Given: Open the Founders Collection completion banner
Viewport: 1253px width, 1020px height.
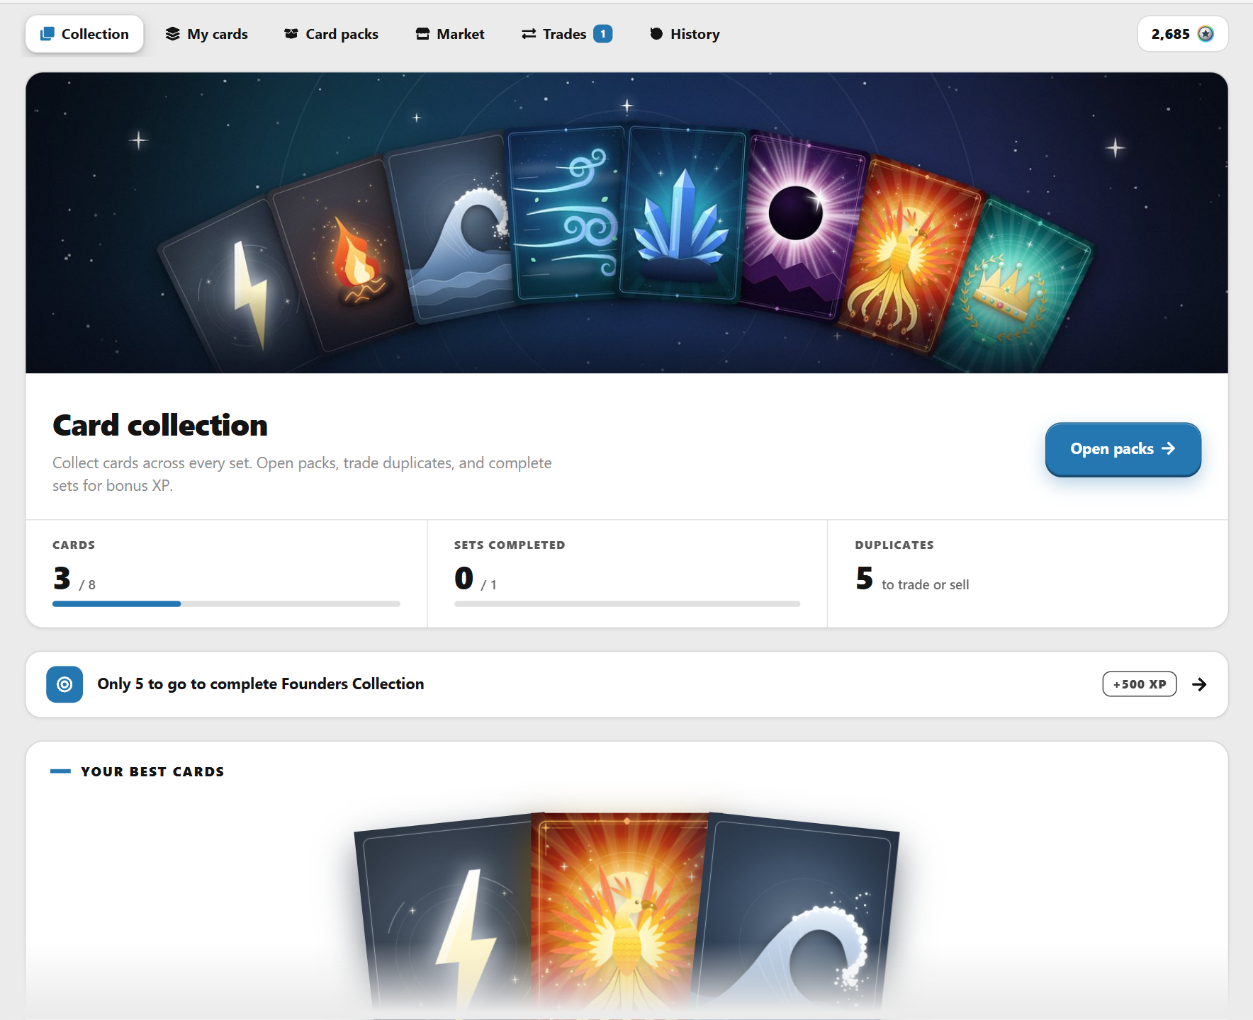Looking at the screenshot, I should click(x=626, y=684).
